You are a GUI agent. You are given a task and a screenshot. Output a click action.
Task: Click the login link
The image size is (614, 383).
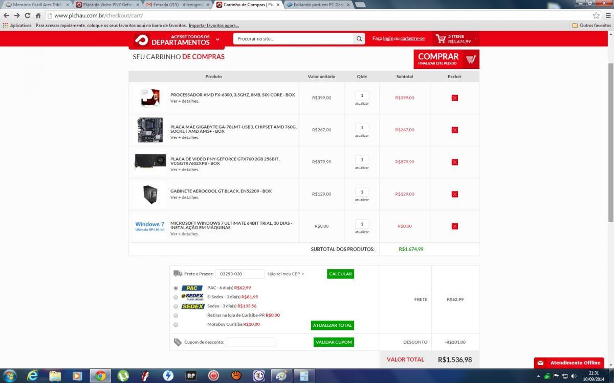tap(388, 38)
